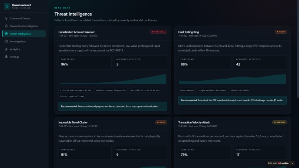
Task: Click the CRITICAL severity badge
Action: (x=158, y=32)
